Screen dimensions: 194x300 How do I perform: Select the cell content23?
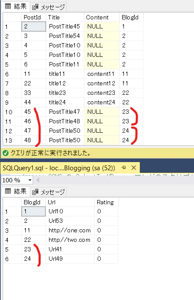coord(102,93)
